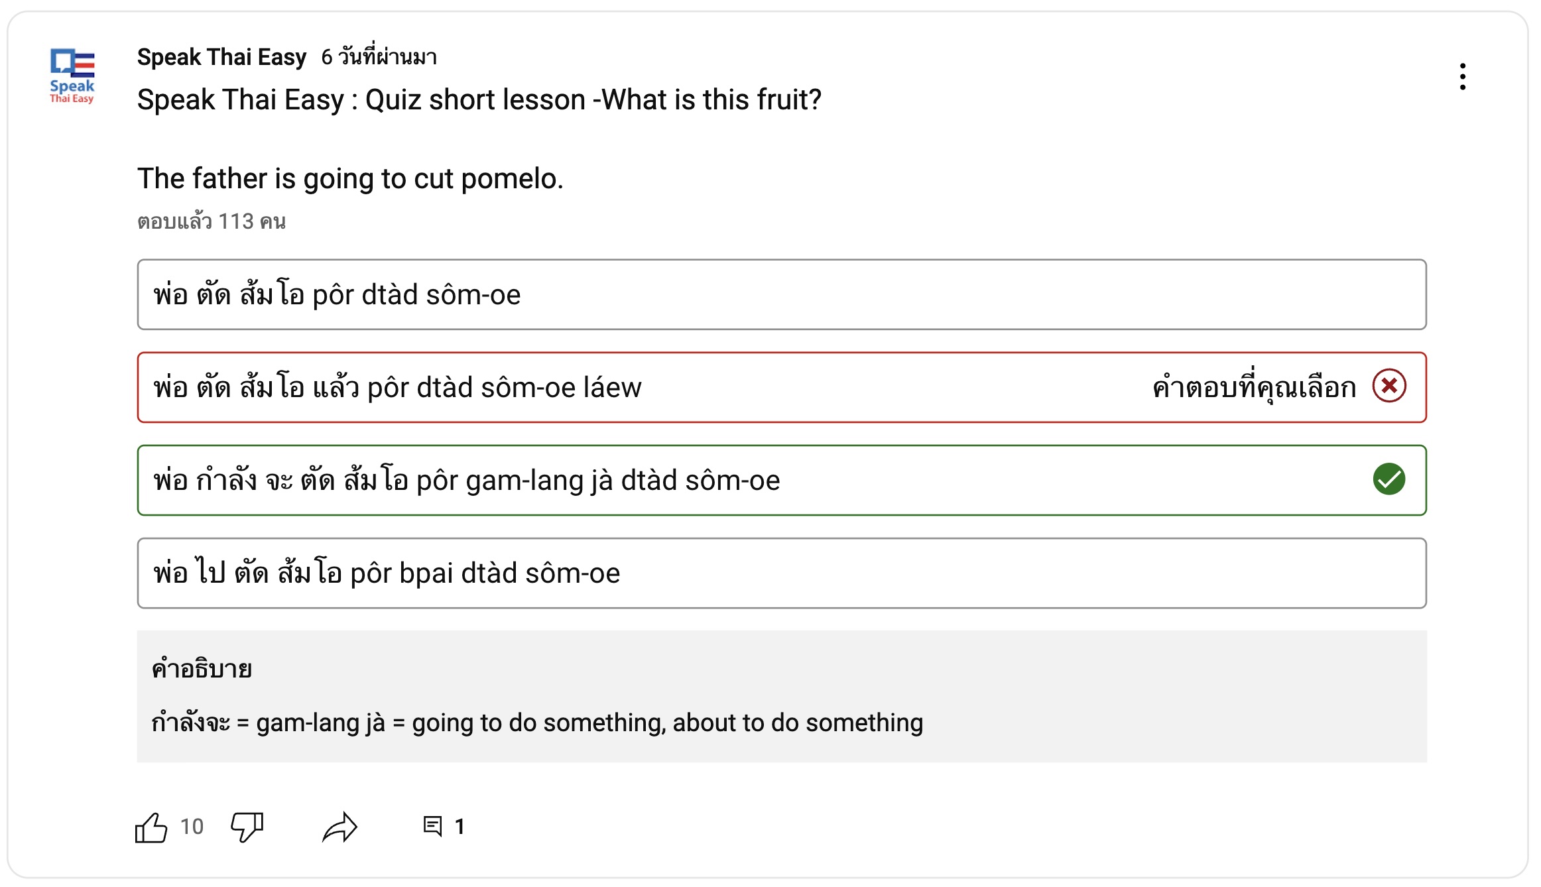
Task: Click the 6 วันที่ผ่านมา timestamp link
Action: [x=379, y=57]
